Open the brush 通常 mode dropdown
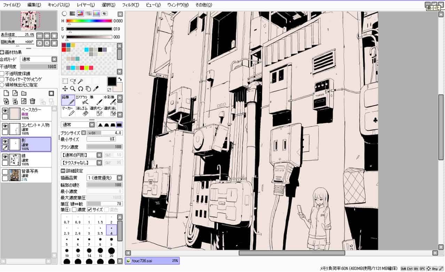Image resolution: width=445 pixels, height=272 pixels. 78,125
